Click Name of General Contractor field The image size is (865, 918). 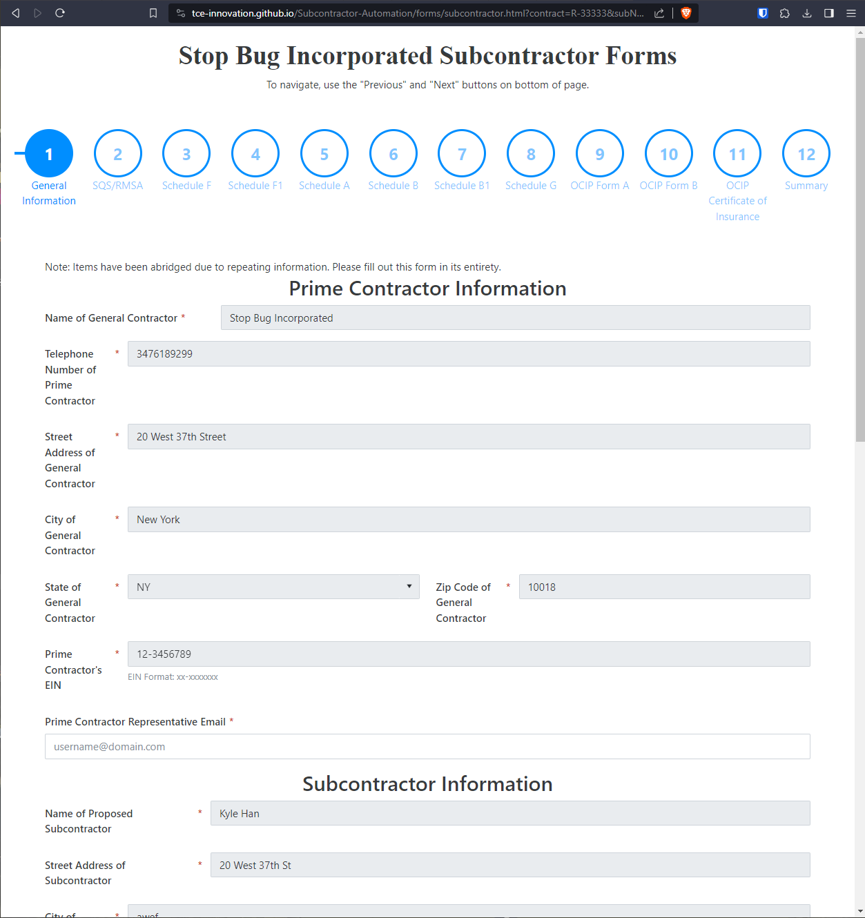tap(515, 318)
